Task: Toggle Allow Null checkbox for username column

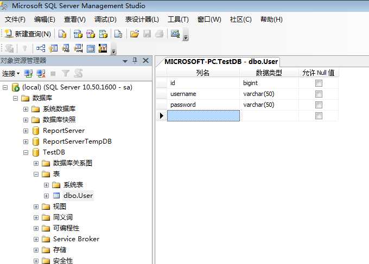Action: [319, 94]
